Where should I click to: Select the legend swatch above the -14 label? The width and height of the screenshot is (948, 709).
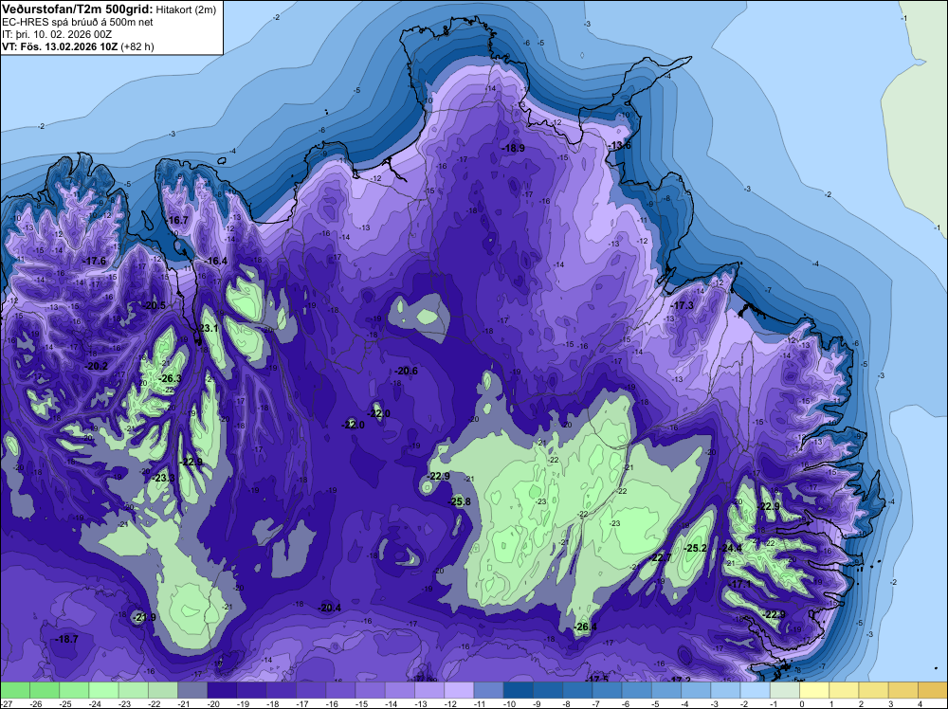(x=400, y=690)
